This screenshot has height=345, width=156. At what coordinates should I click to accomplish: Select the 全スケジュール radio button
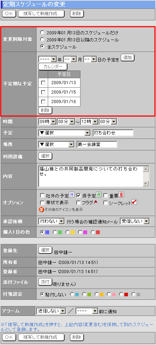click(x=42, y=47)
